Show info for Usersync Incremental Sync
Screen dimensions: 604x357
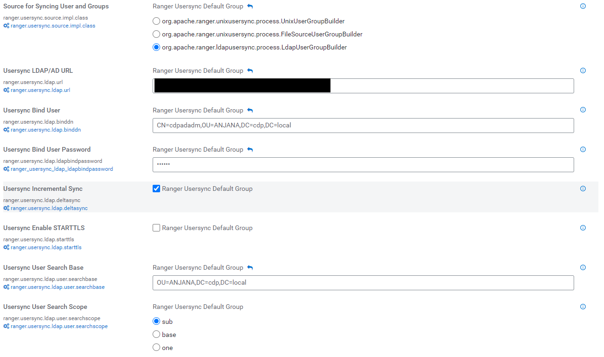(x=583, y=189)
